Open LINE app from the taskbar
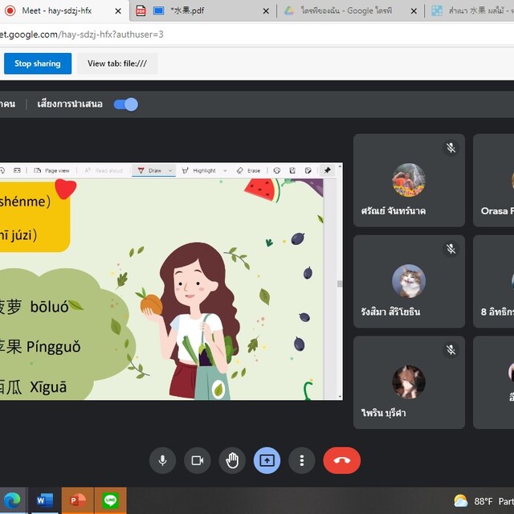 click(110, 500)
